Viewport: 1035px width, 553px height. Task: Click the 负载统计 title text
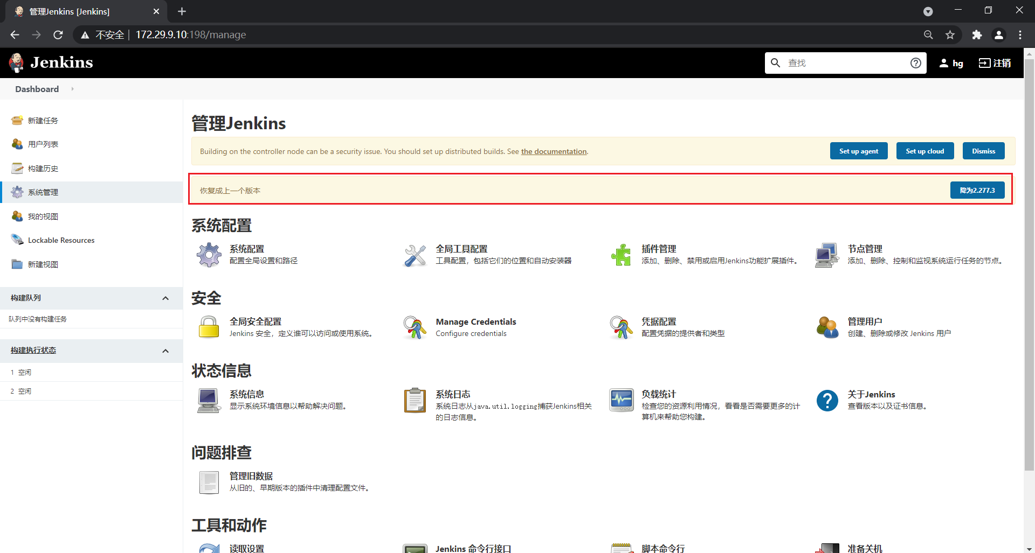point(659,394)
